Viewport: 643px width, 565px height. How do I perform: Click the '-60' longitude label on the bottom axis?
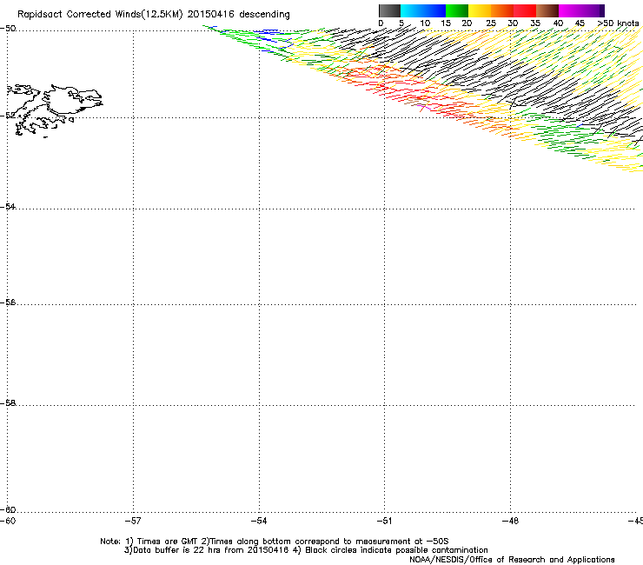[8, 521]
